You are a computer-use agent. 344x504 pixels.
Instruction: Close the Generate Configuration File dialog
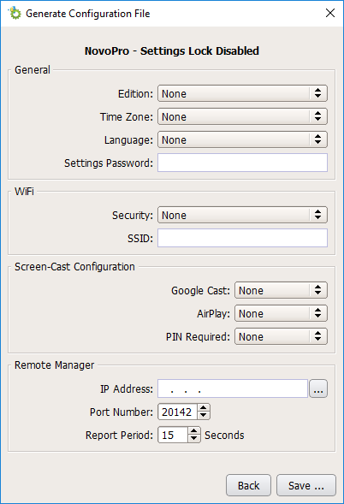click(x=330, y=13)
